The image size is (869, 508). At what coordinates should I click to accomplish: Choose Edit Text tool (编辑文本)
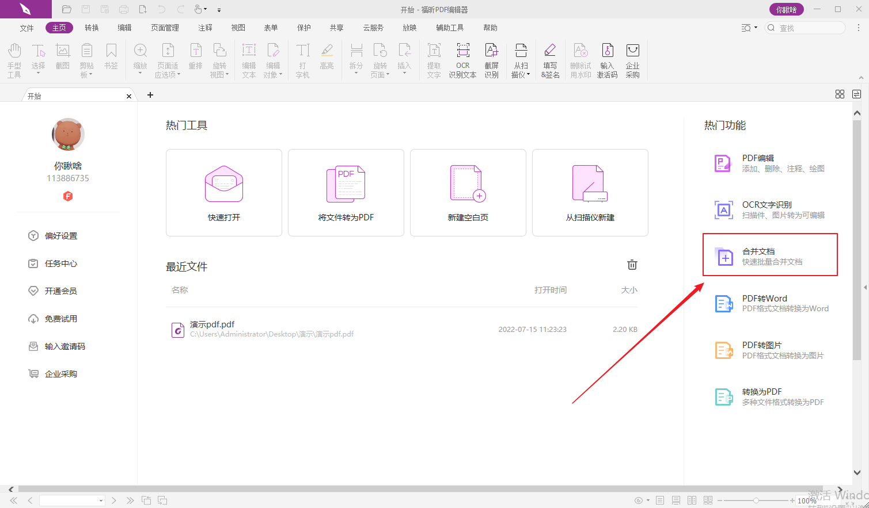tap(249, 60)
